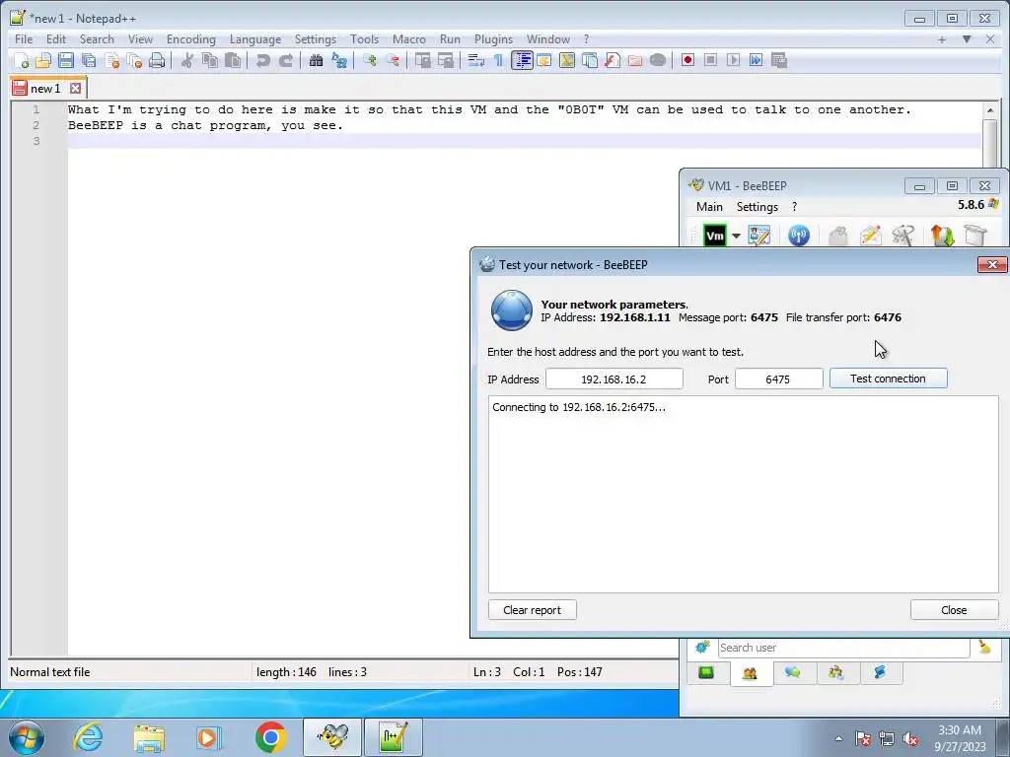Switch to the chat bubbles tab in BeeBEEP
Screen dimensions: 1010x757
[793, 673]
